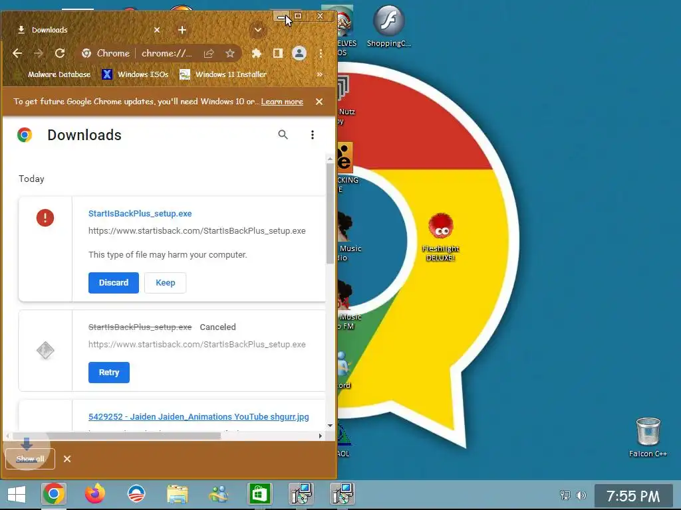Open the Windows ISOs bookmark
The image size is (681, 510).
(x=135, y=74)
